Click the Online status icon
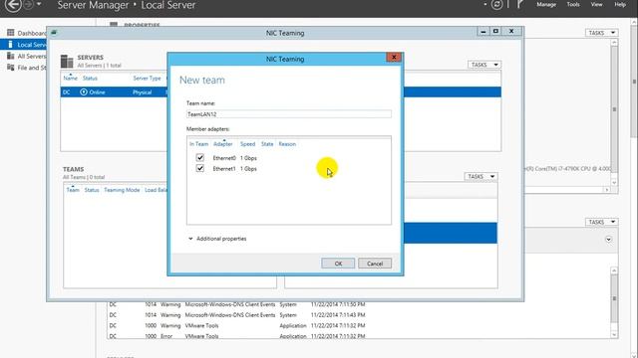Viewport: 638px width, 358px height. (x=84, y=92)
